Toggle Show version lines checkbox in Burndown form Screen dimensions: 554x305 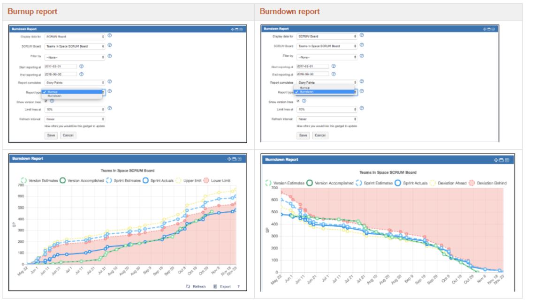(x=298, y=101)
